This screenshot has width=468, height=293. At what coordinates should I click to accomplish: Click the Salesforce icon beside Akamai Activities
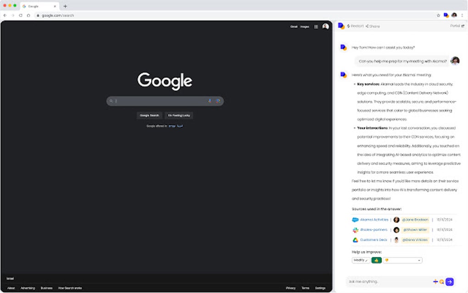coord(356,220)
